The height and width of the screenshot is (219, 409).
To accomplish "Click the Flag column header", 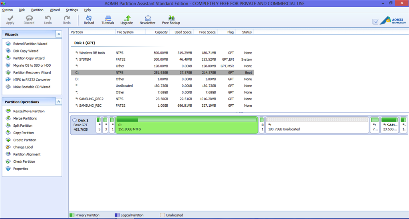I will pos(226,32).
